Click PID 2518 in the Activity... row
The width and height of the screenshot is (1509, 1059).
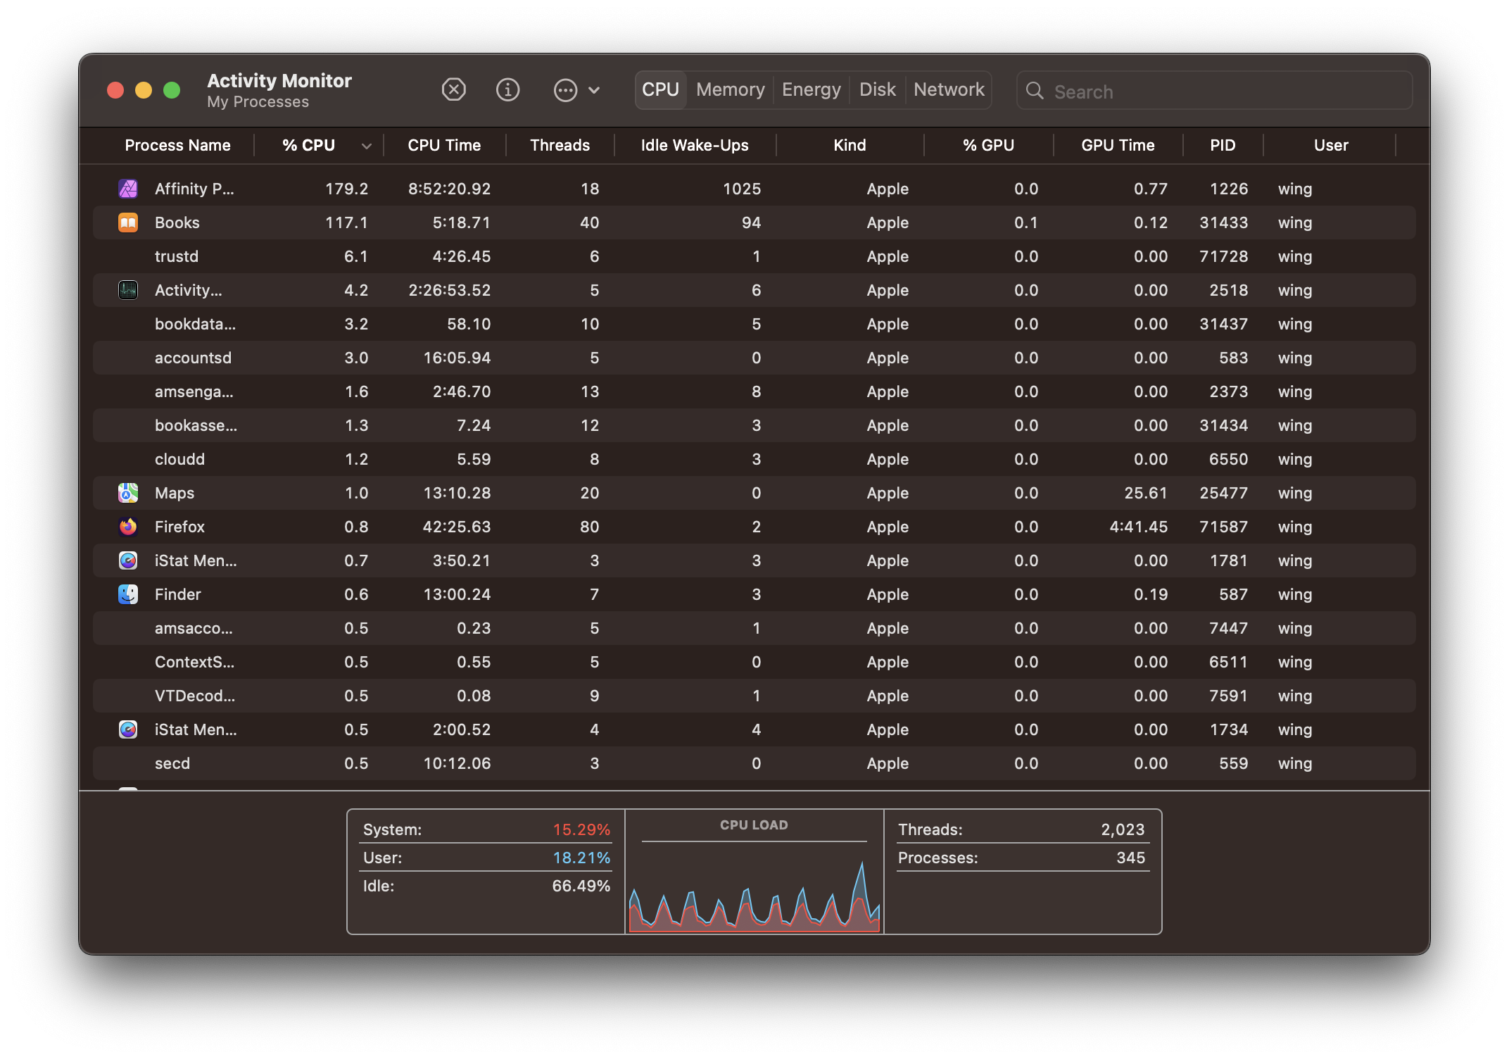point(1228,290)
